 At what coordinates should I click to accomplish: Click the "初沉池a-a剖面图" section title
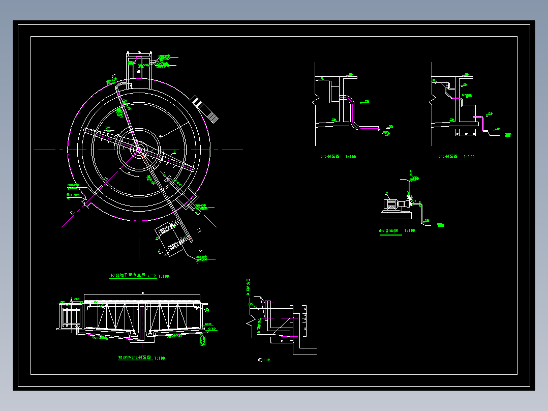pos(135,358)
